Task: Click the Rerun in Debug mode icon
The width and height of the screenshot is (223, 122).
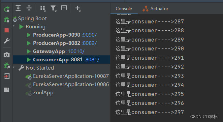Action: (7, 19)
